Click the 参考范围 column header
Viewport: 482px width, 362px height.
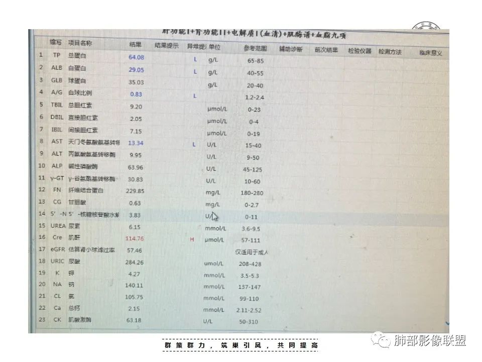(255, 48)
